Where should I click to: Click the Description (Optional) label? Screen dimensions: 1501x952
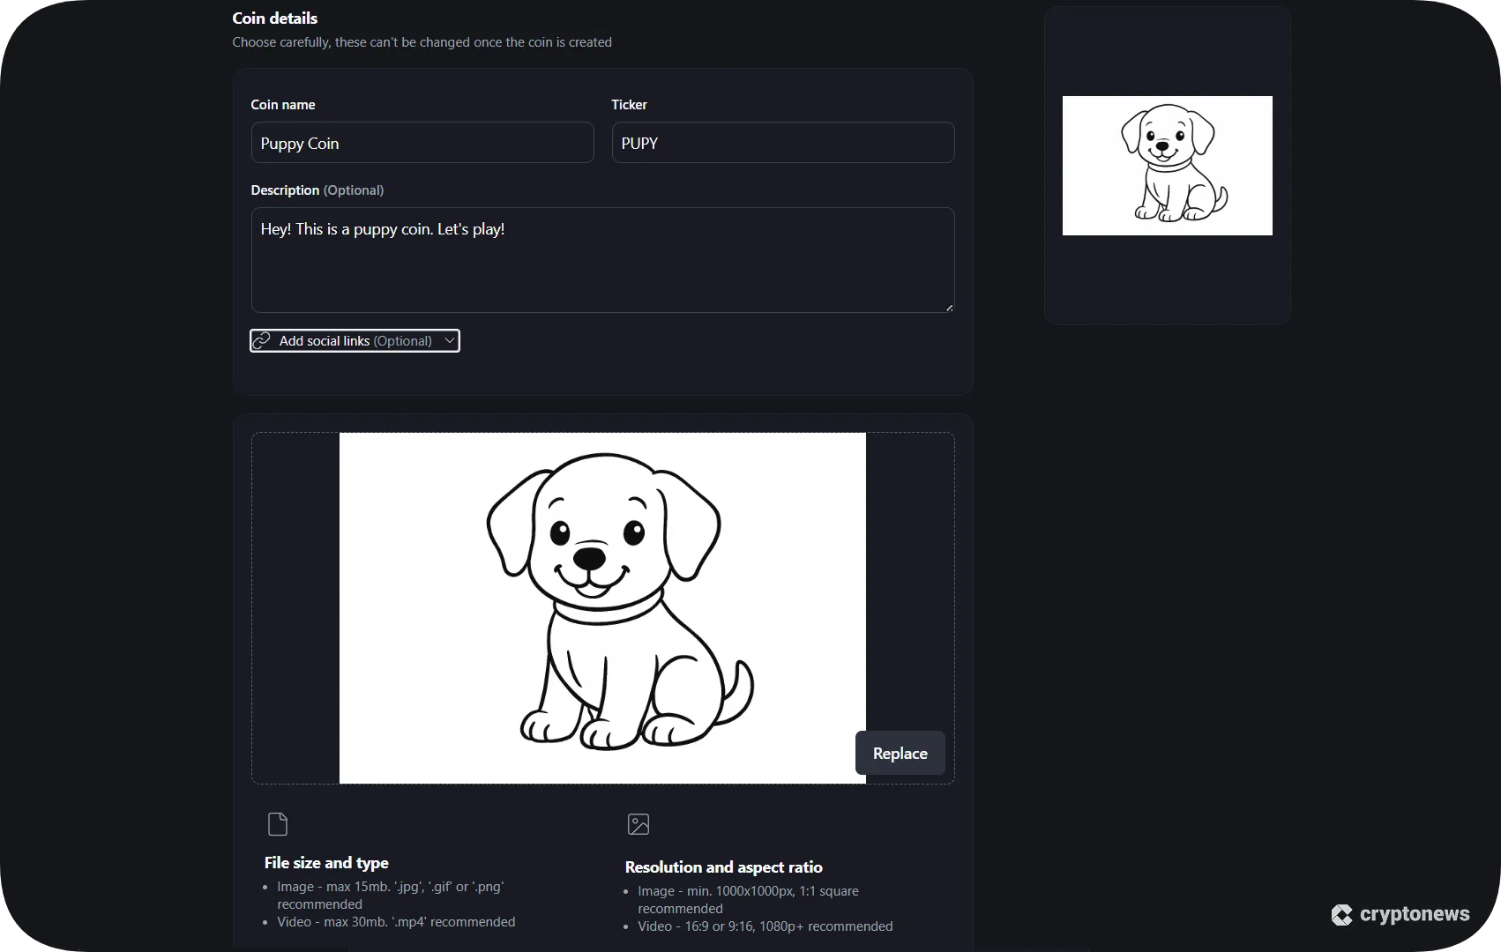click(317, 190)
